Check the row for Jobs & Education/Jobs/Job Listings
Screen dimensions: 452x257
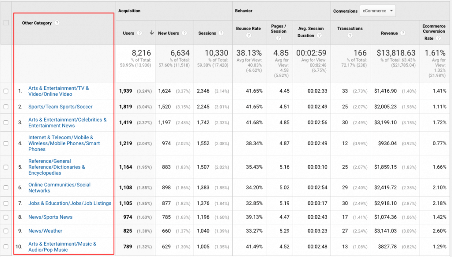coord(6,203)
